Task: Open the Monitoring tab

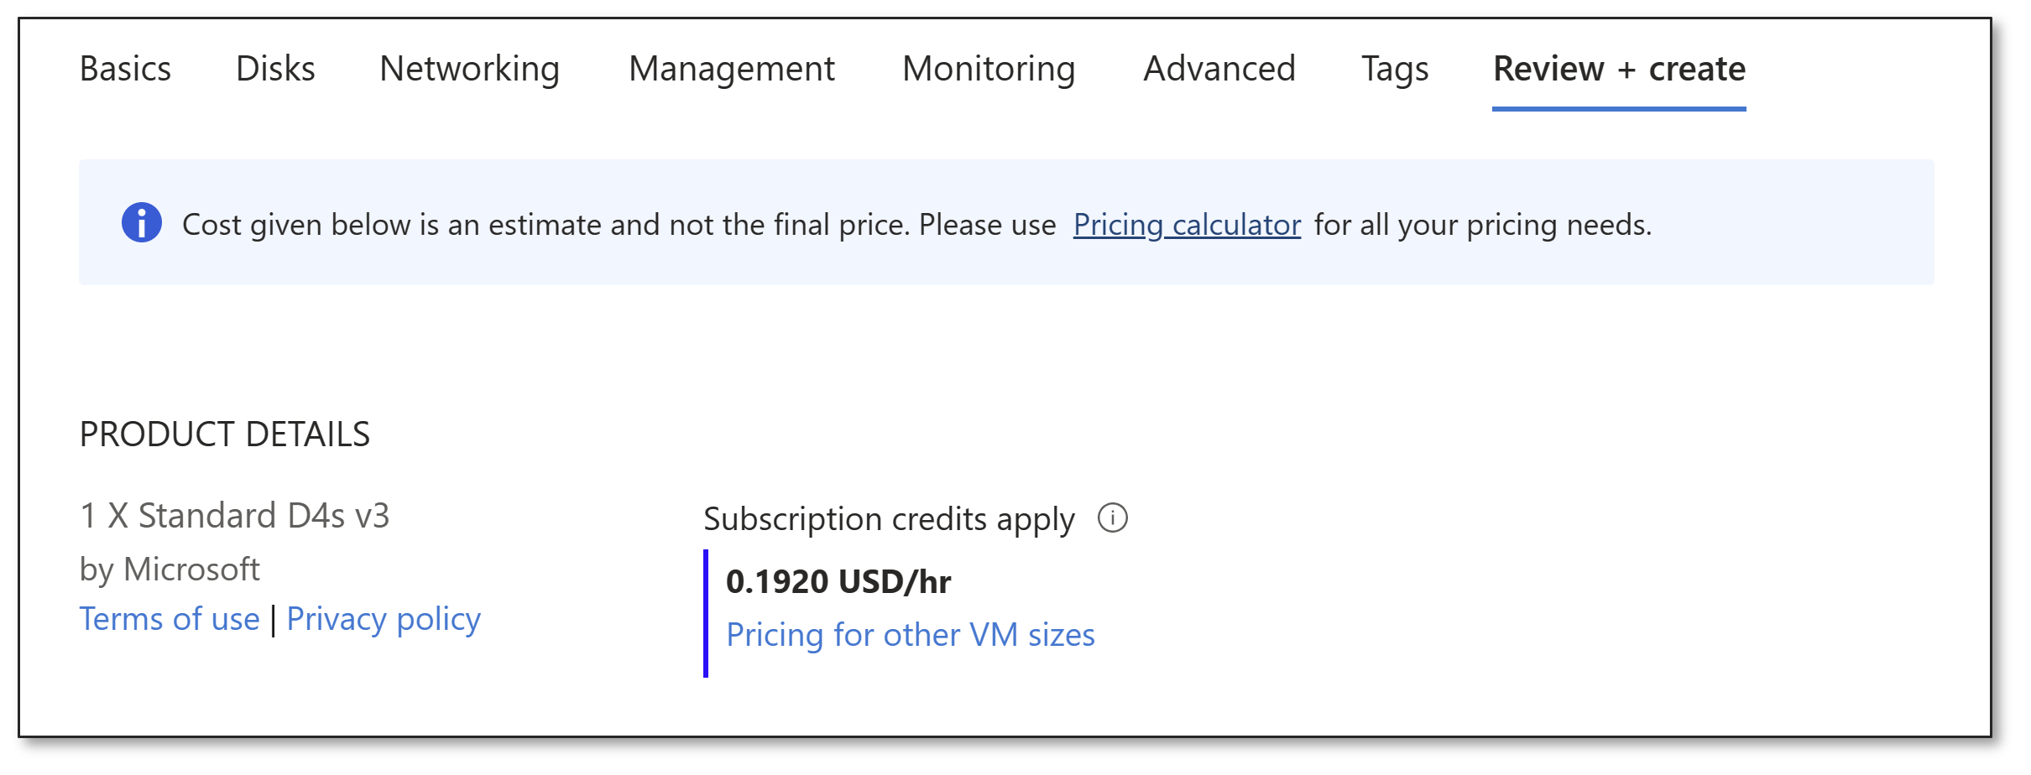Action: coord(989,69)
